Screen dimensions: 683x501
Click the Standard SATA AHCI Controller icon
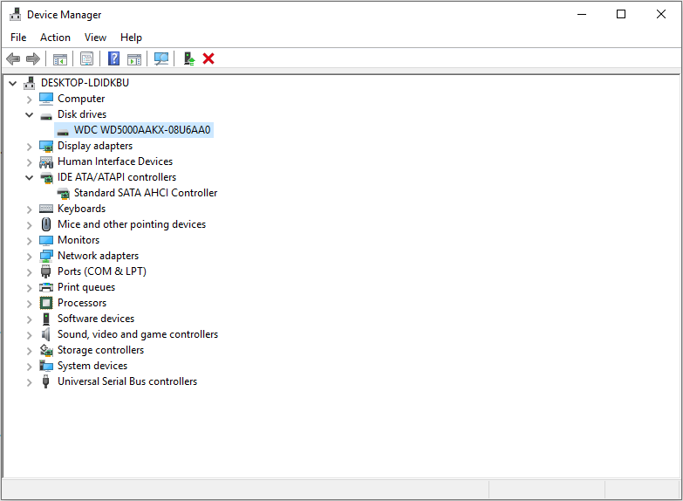click(63, 193)
